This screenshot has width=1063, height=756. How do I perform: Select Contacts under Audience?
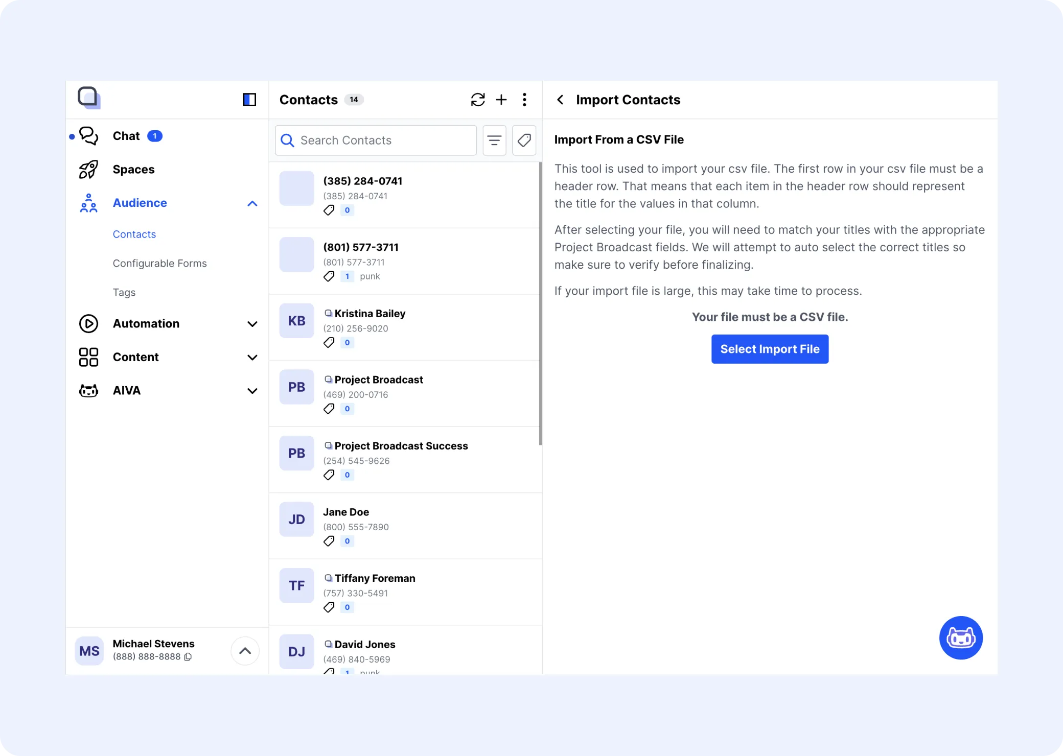tap(134, 234)
